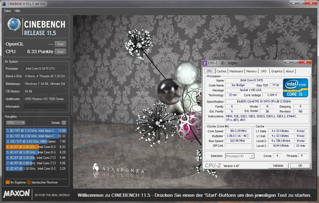Switch to the Memory tab in CPU-Z
Image resolution: width=319 pixels, height=203 pixels.
tap(251, 71)
